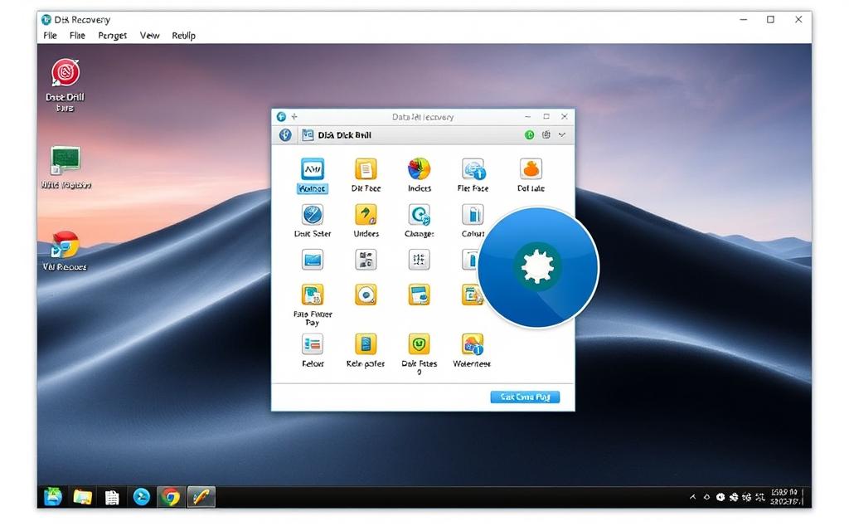Screen dimensions: 849x531
Task: Open the Fala Fixter Pay icon
Action: click(x=313, y=305)
